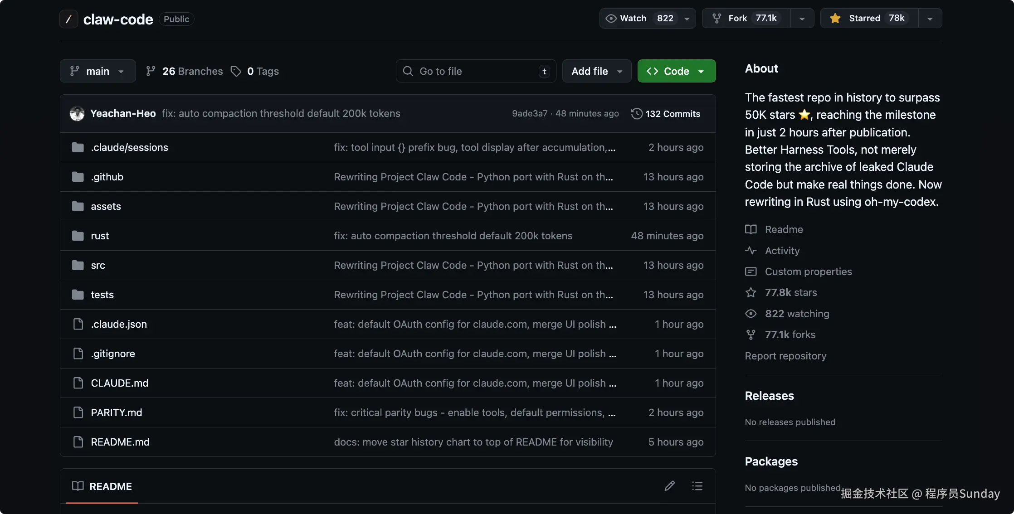
Task: Click the commit history clock icon
Action: [x=637, y=114]
